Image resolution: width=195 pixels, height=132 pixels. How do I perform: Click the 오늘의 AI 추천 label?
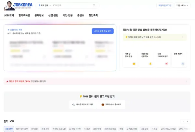(16, 30)
